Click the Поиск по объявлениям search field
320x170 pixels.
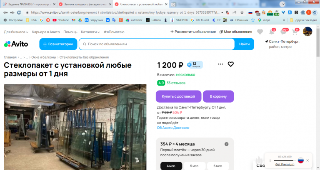(157, 44)
